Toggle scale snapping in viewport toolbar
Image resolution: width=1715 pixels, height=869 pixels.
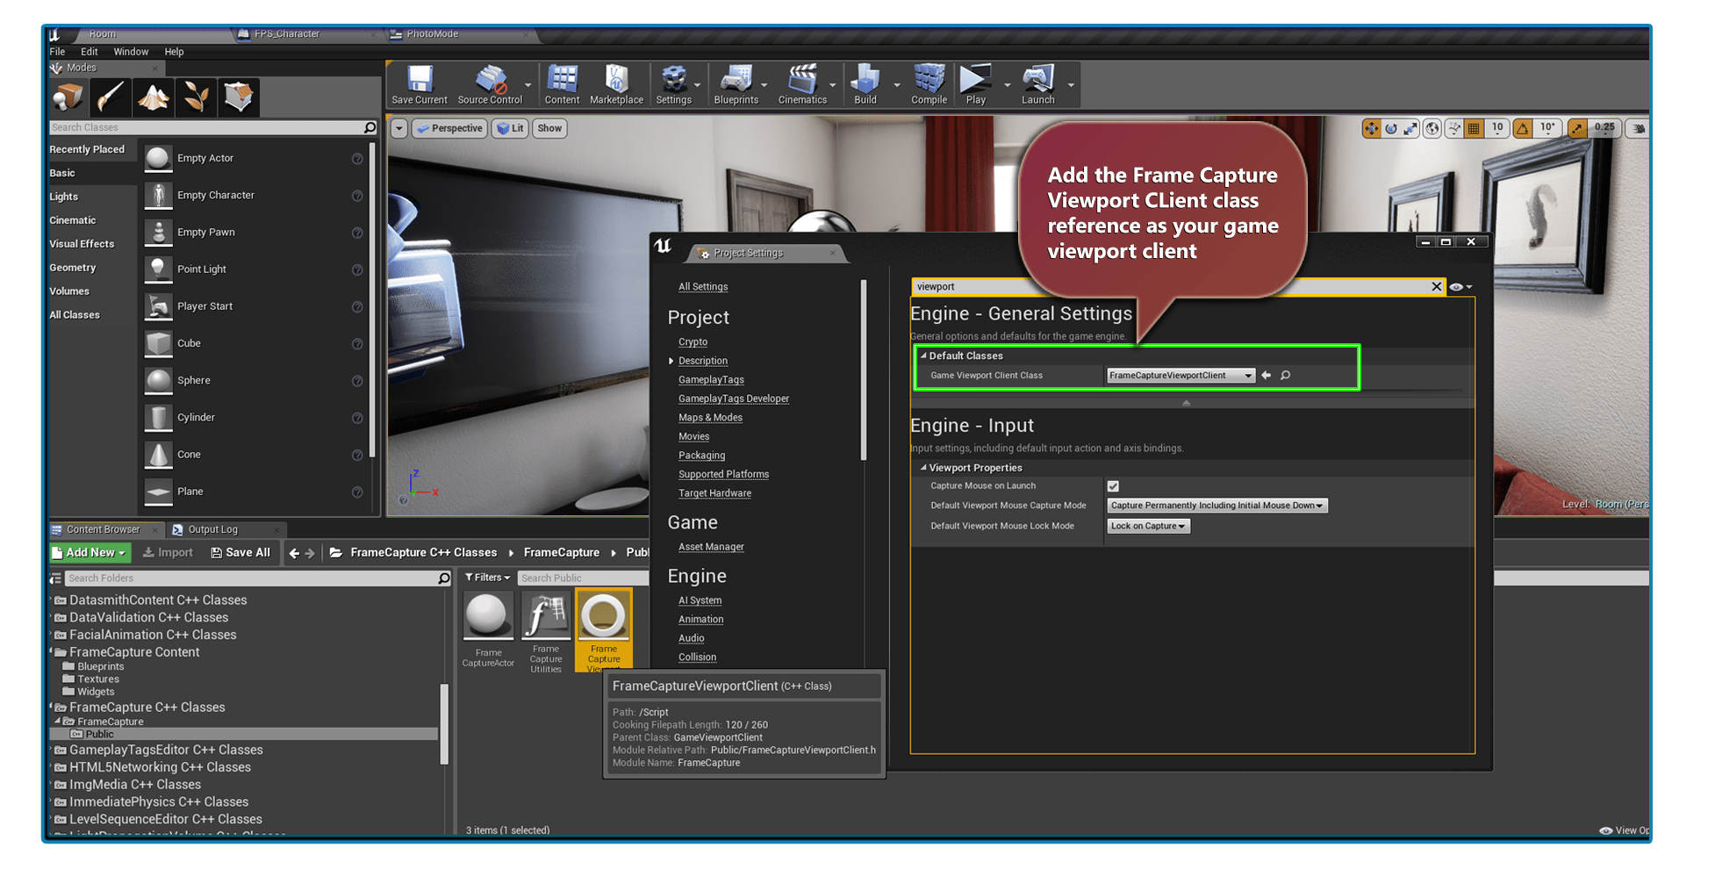tap(1578, 128)
